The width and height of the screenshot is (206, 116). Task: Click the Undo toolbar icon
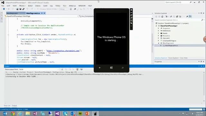coord(27,9)
